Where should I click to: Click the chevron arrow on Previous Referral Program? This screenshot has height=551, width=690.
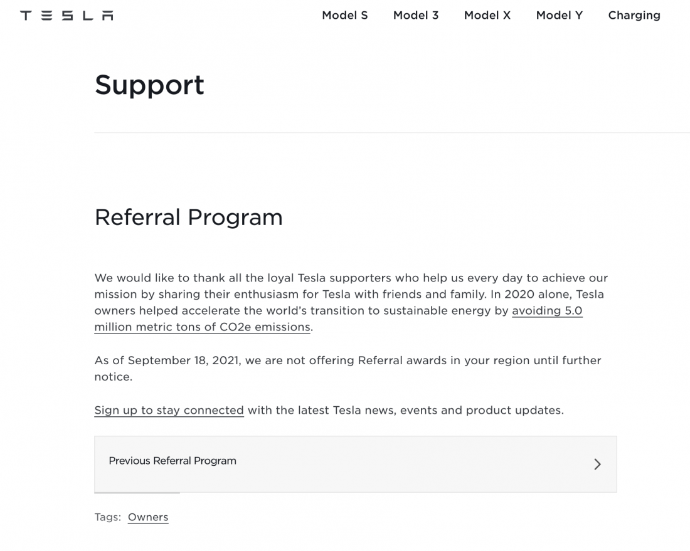point(597,464)
